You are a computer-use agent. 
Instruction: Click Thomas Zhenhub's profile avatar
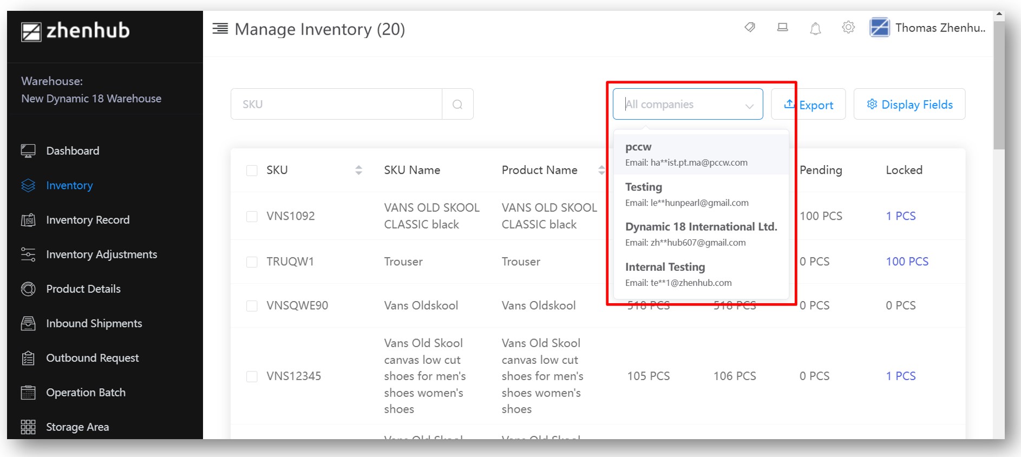[x=880, y=28]
